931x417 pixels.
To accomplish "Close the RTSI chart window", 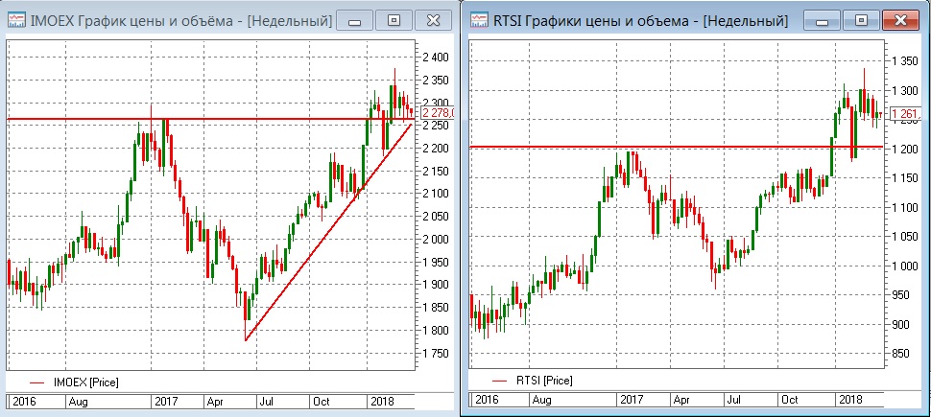I will tap(898, 19).
